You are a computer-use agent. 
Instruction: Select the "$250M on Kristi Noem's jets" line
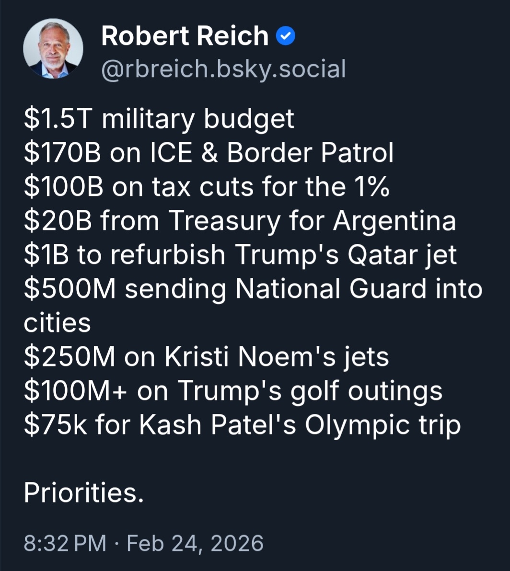[206, 357]
